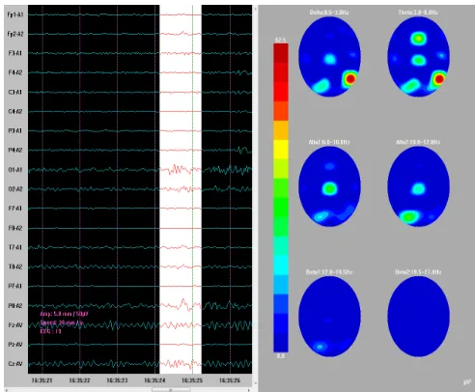Click the Delta band title text

(x=329, y=13)
